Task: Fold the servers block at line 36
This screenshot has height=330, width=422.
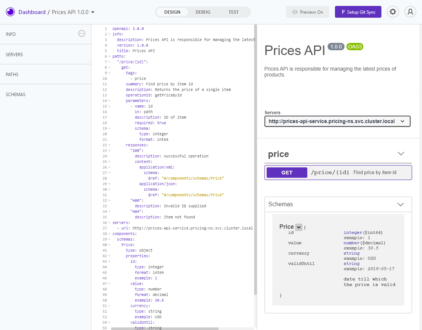Action: [109, 223]
